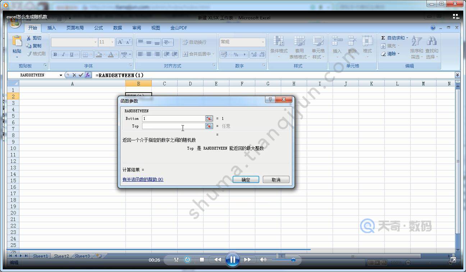Click the Orientation (angled text) icon
This screenshot has height=272, width=466.
click(x=168, y=42)
